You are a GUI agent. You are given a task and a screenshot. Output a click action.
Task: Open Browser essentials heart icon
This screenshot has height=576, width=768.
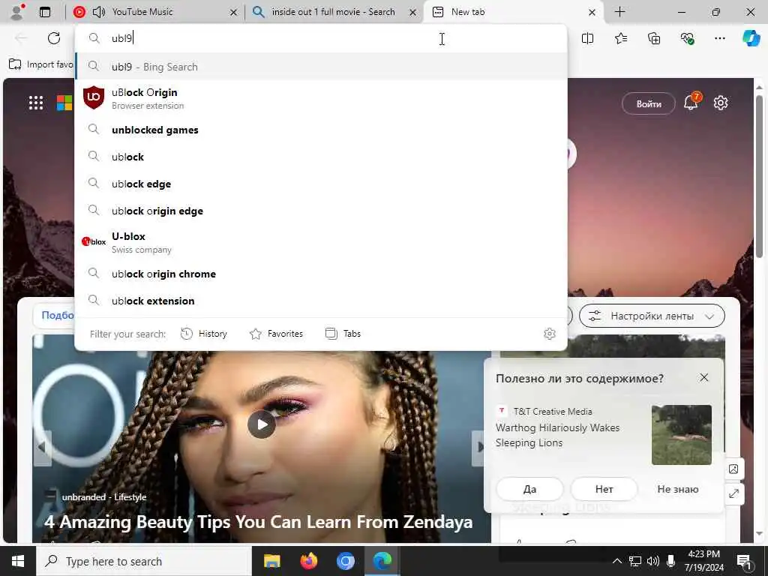(x=687, y=38)
